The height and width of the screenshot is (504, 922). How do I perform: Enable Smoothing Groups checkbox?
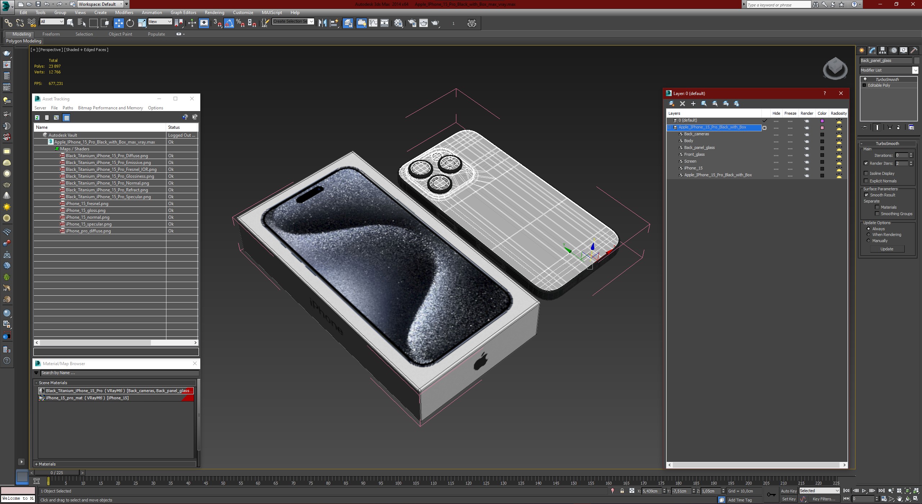pos(877,214)
